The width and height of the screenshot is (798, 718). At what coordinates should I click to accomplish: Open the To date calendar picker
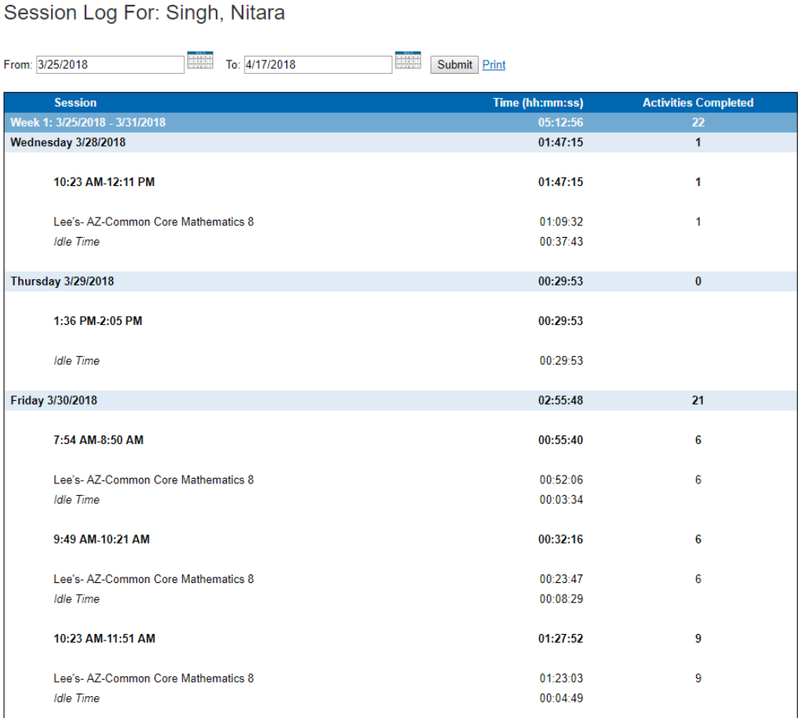point(408,60)
